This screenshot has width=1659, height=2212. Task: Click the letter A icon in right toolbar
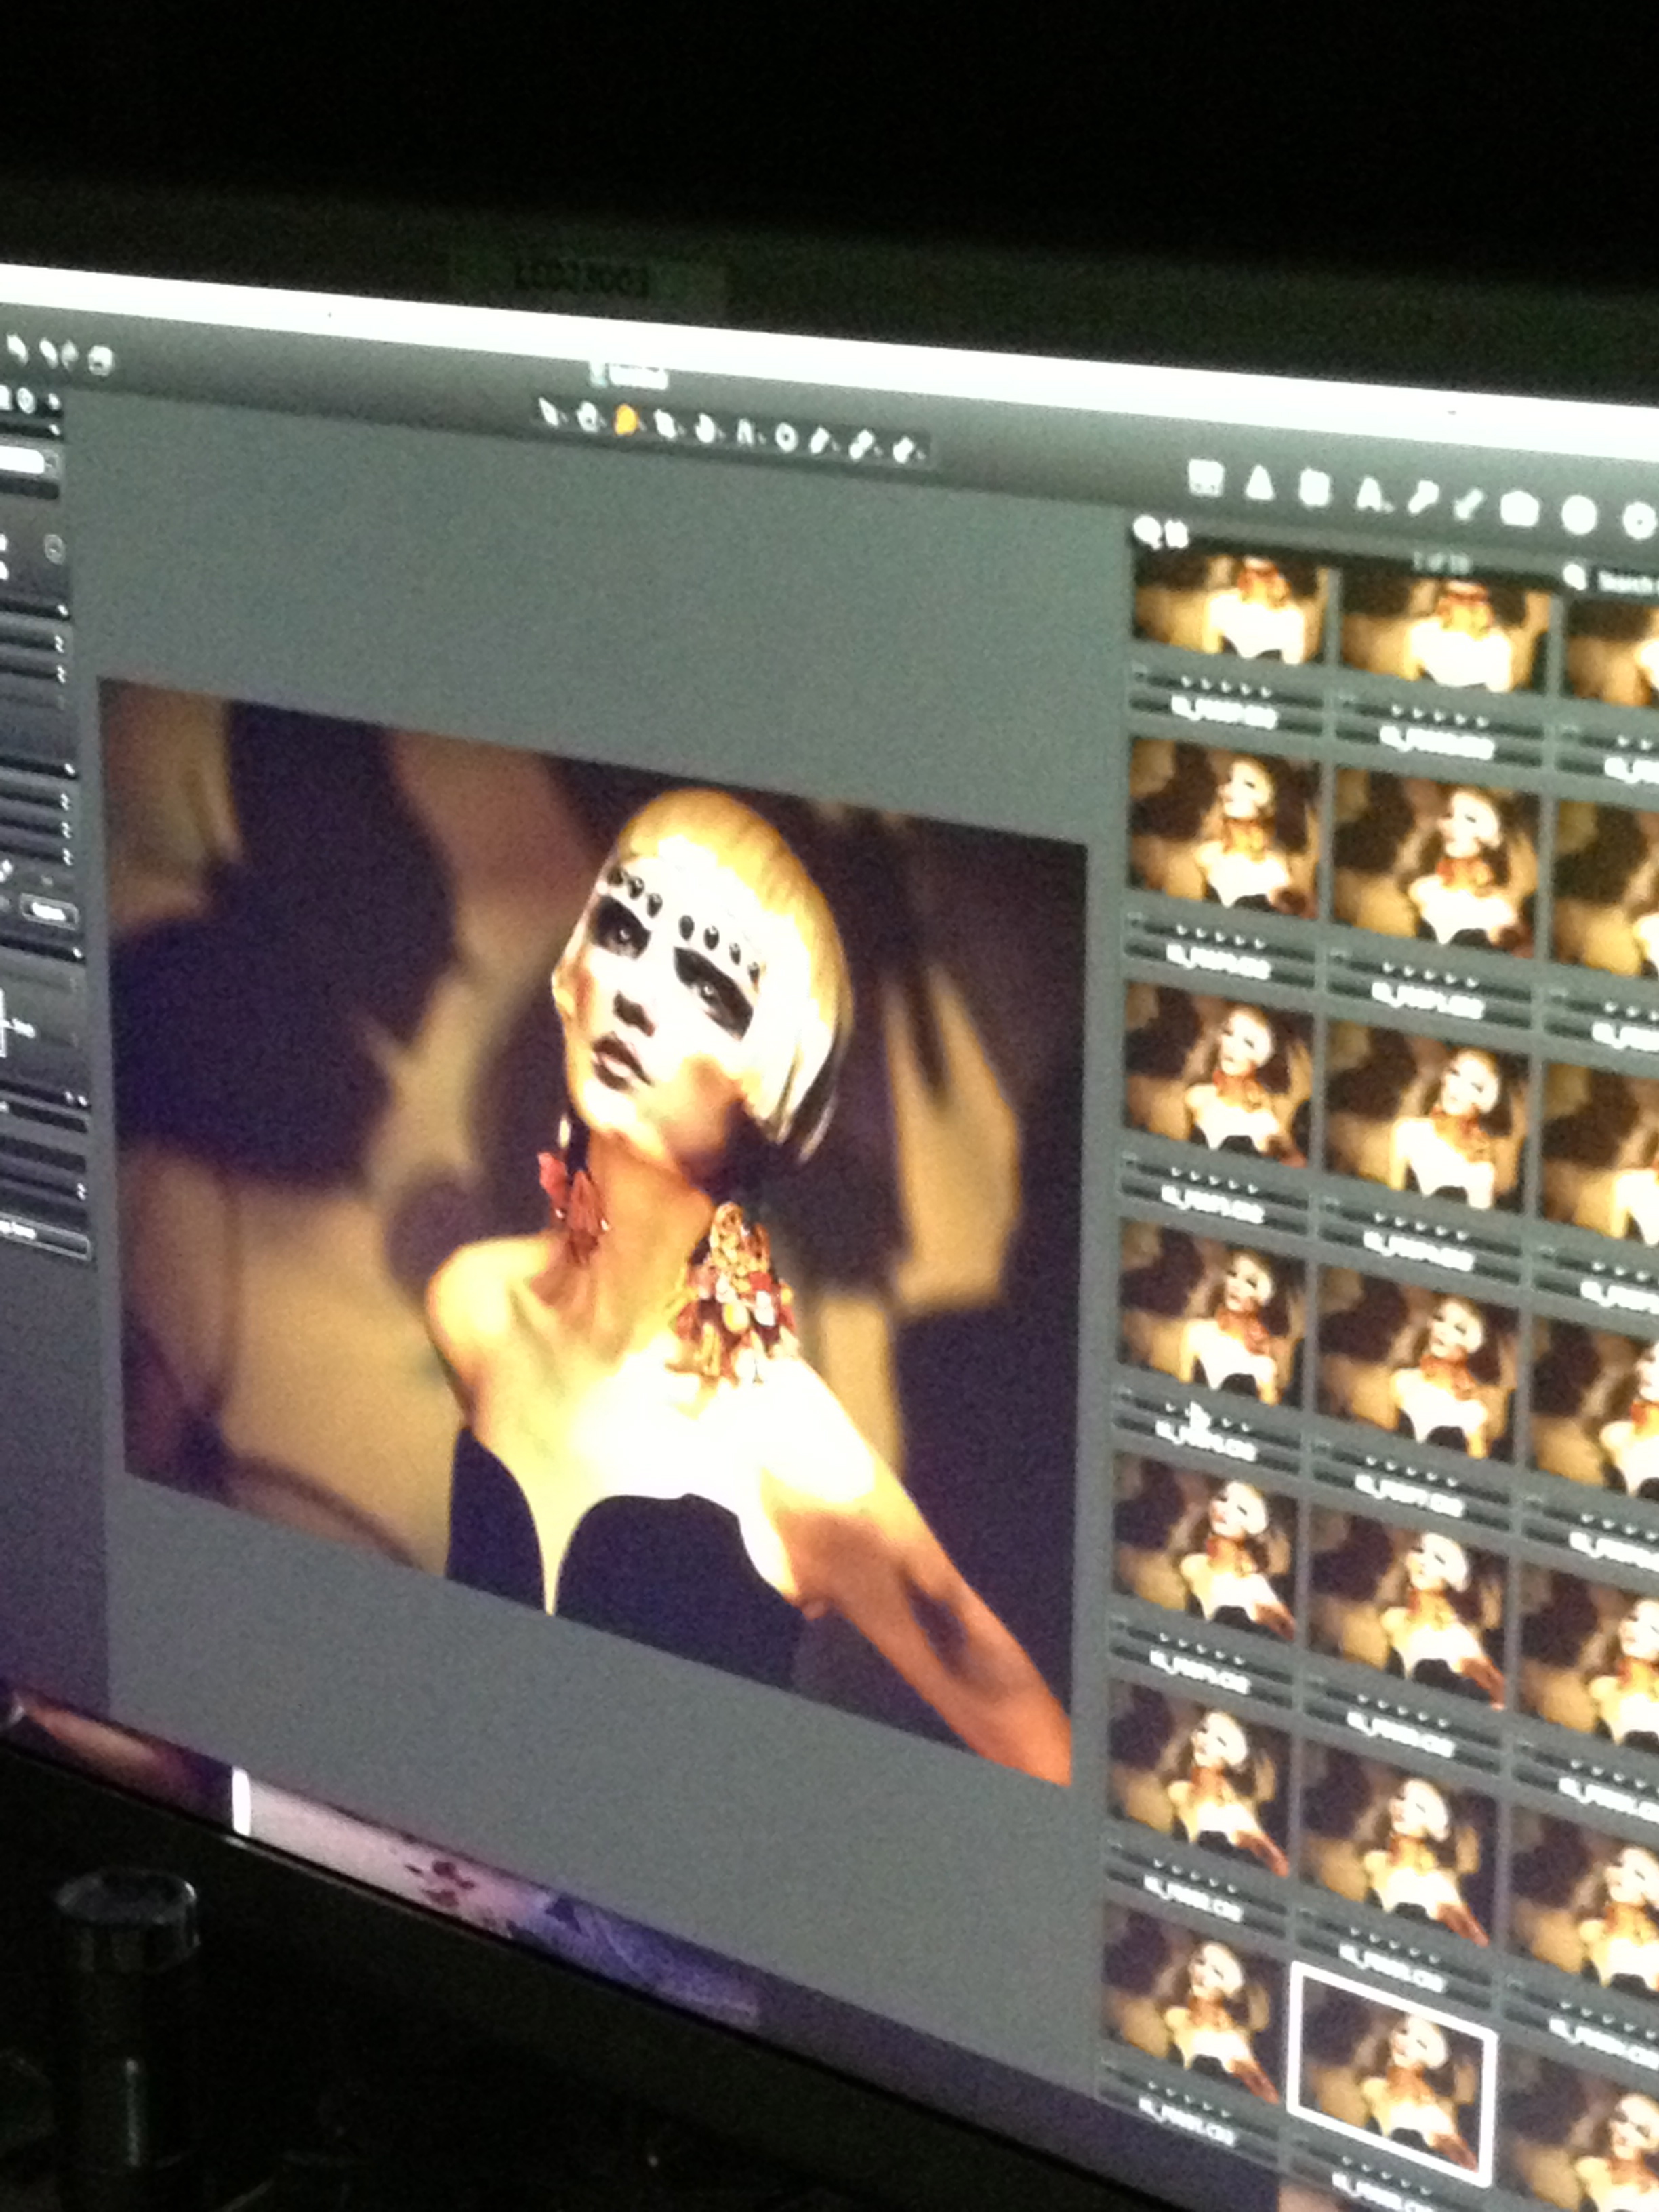[x=1370, y=495]
